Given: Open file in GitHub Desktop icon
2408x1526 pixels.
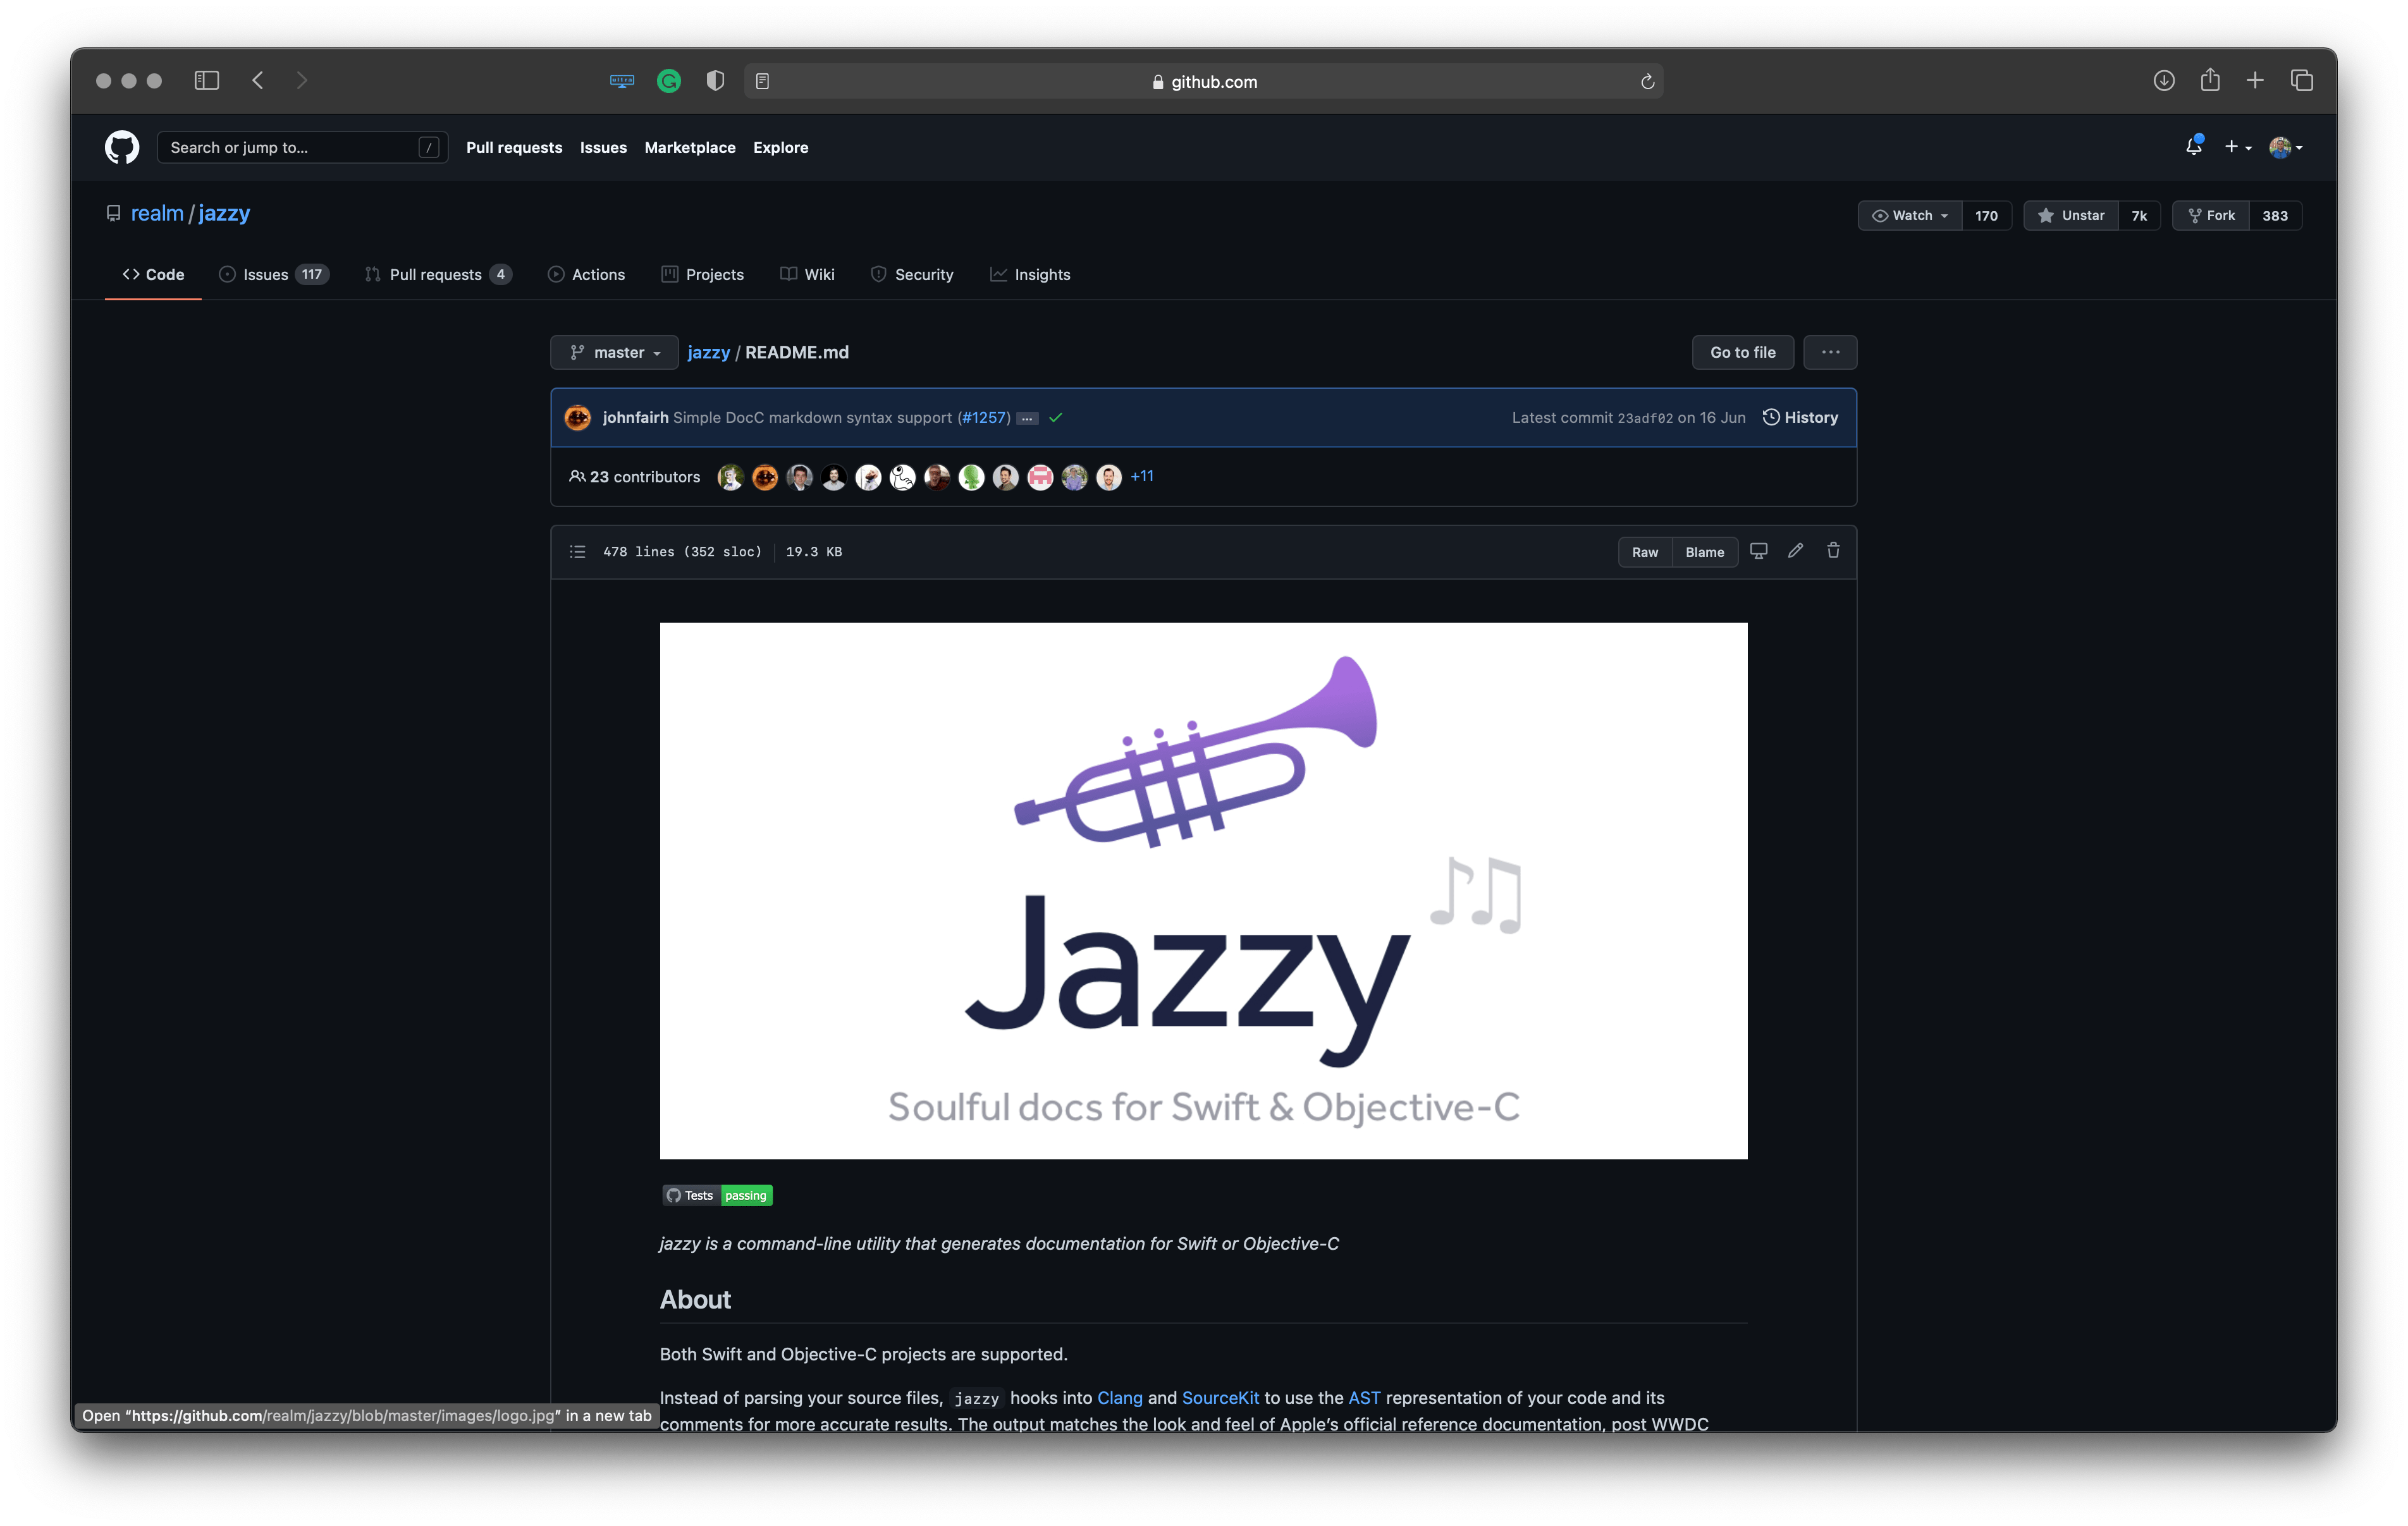Looking at the screenshot, I should click(1759, 551).
